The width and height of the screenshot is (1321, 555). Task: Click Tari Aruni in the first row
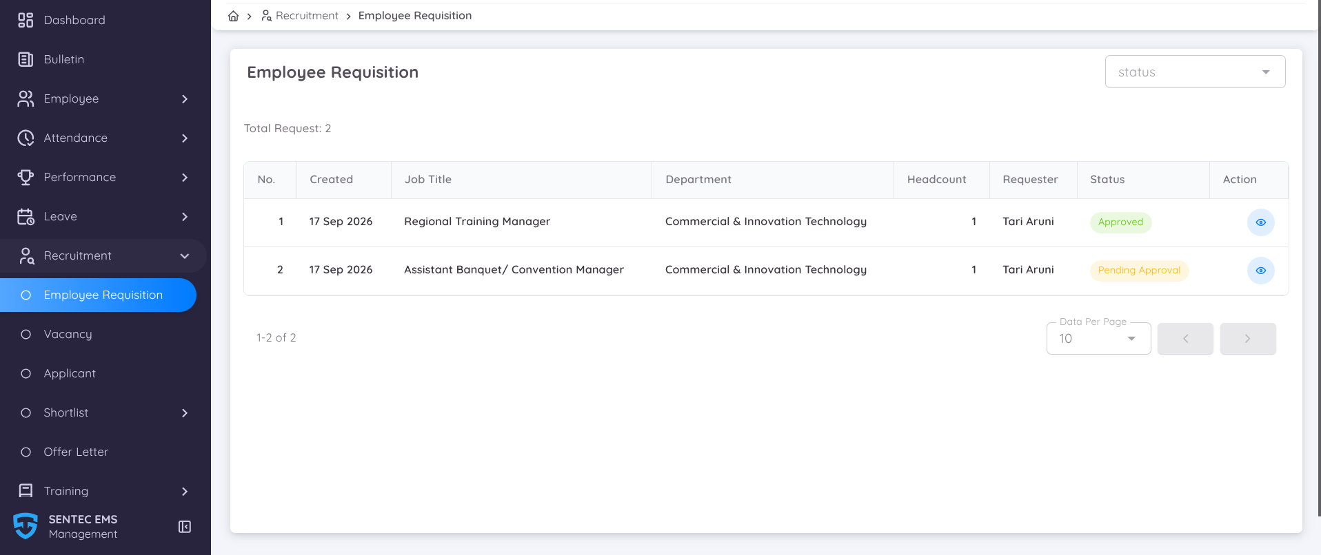(1028, 222)
